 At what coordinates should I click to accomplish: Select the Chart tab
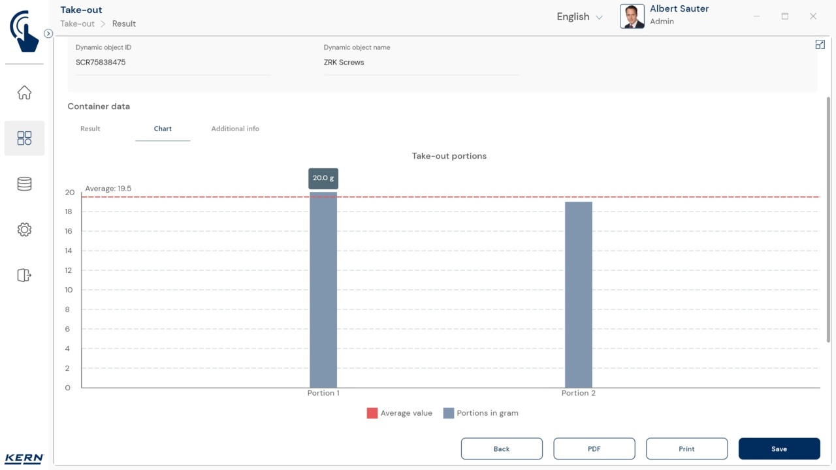163,129
